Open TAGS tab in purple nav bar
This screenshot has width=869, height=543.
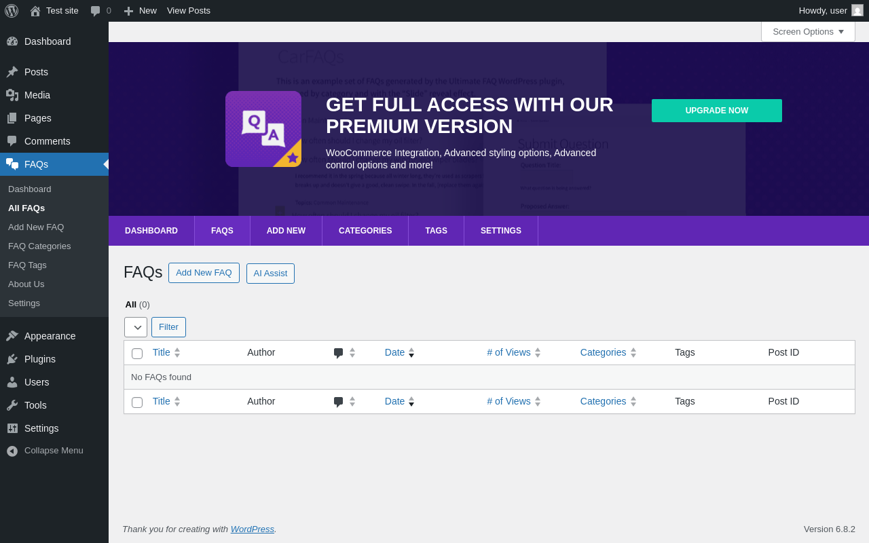436,231
